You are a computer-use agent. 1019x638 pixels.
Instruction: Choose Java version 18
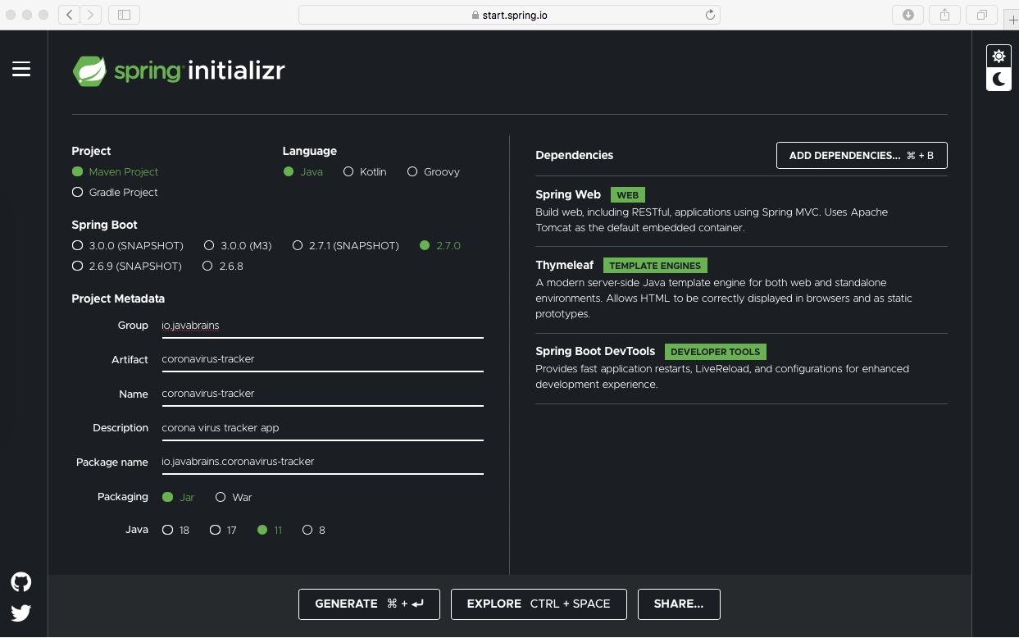coord(176,530)
